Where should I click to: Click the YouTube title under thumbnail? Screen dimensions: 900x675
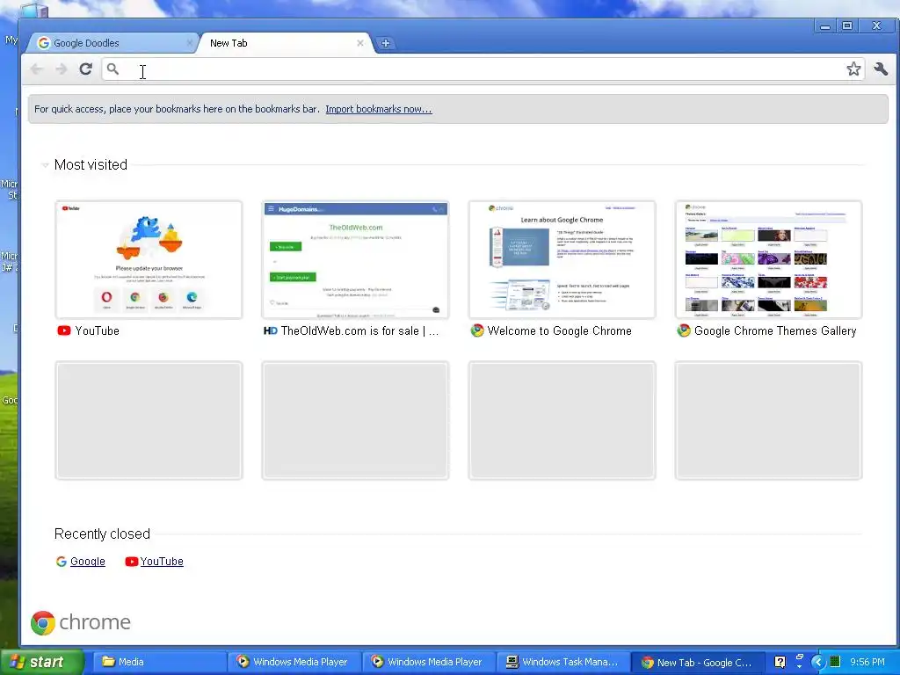pyautogui.click(x=97, y=331)
